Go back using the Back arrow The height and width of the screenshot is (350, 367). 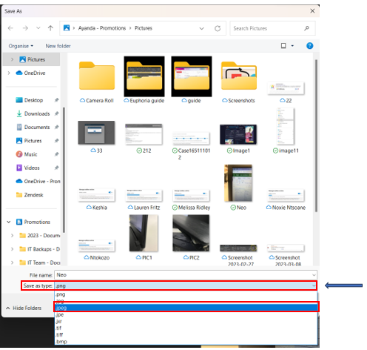tap(10, 28)
